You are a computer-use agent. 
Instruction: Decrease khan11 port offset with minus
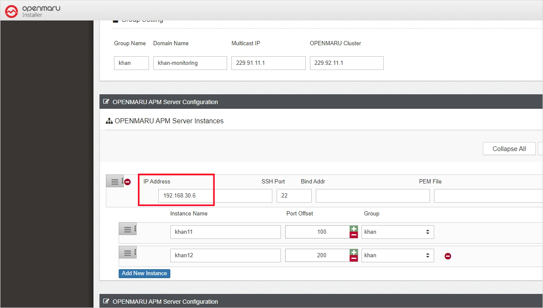tap(353, 235)
